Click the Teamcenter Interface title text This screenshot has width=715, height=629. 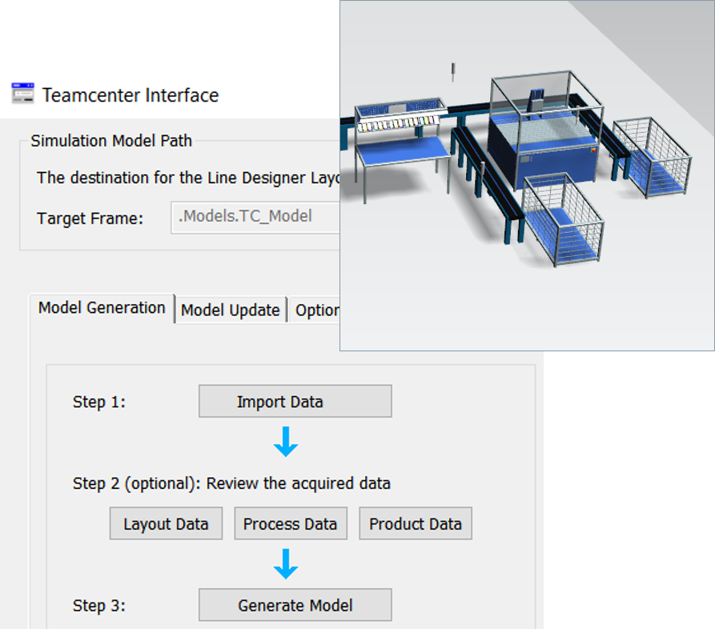131,95
